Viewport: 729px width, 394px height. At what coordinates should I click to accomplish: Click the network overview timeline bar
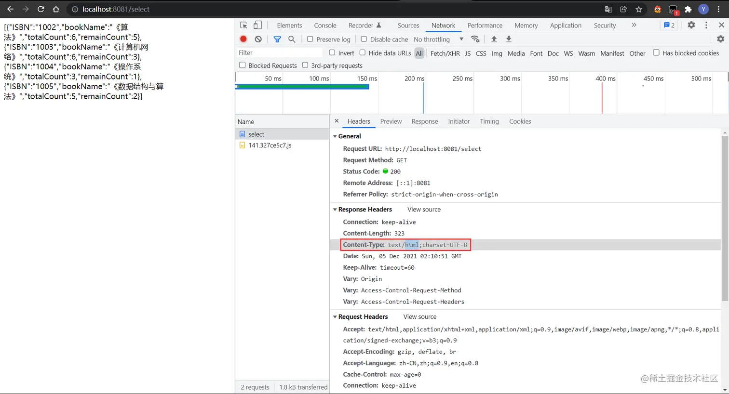point(302,87)
